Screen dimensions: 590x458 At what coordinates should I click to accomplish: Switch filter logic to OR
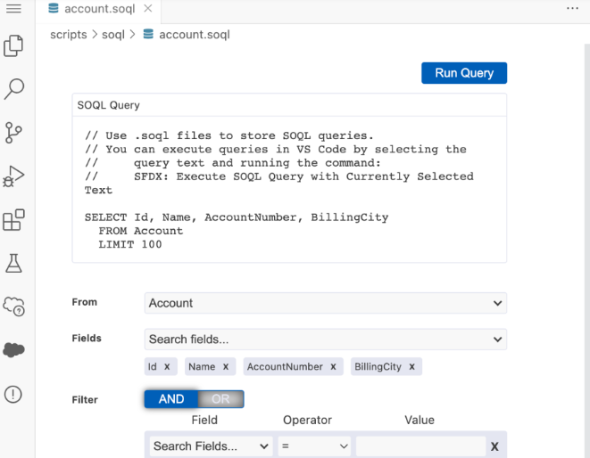(220, 399)
